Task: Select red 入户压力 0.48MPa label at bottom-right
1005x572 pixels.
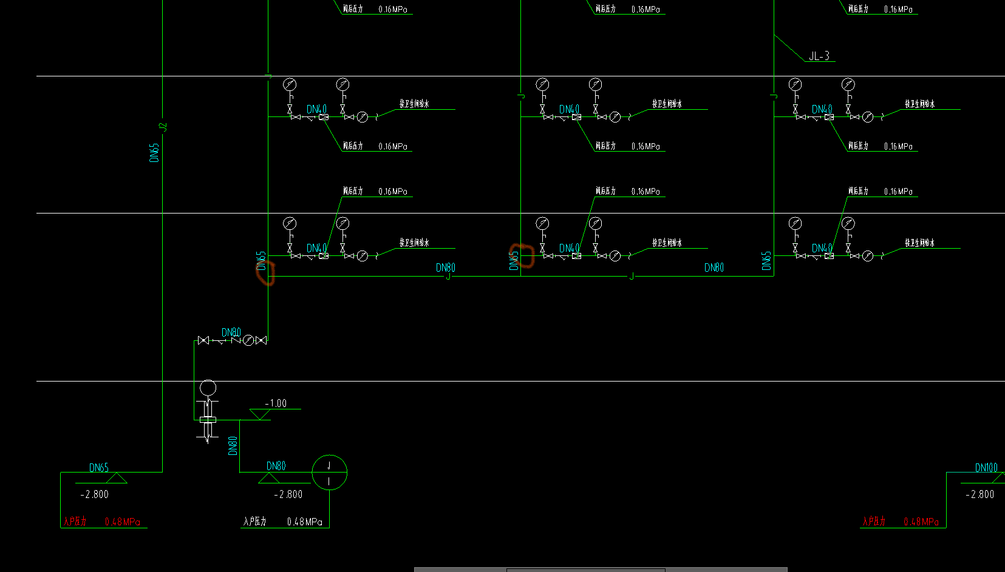Action: 901,522
